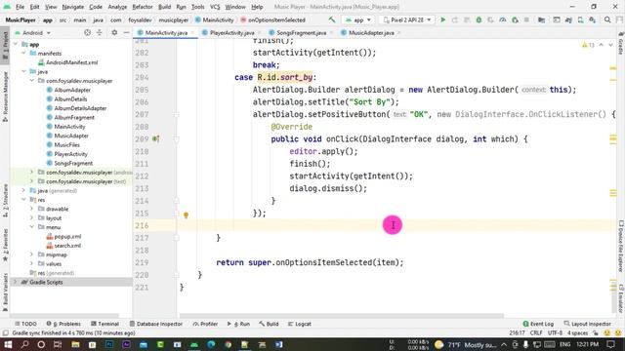Click Search Everywhere magnifier icon
The image size is (625, 351).
point(607,19)
